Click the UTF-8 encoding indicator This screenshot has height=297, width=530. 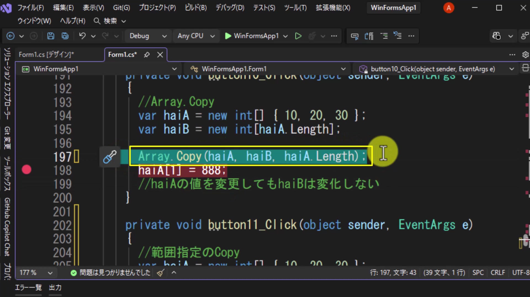pos(521,273)
